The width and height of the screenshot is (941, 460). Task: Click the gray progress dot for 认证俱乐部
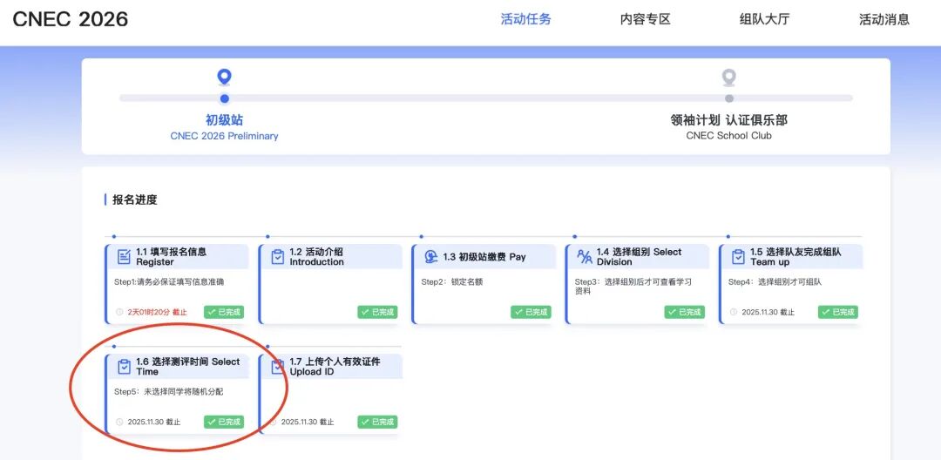728,98
